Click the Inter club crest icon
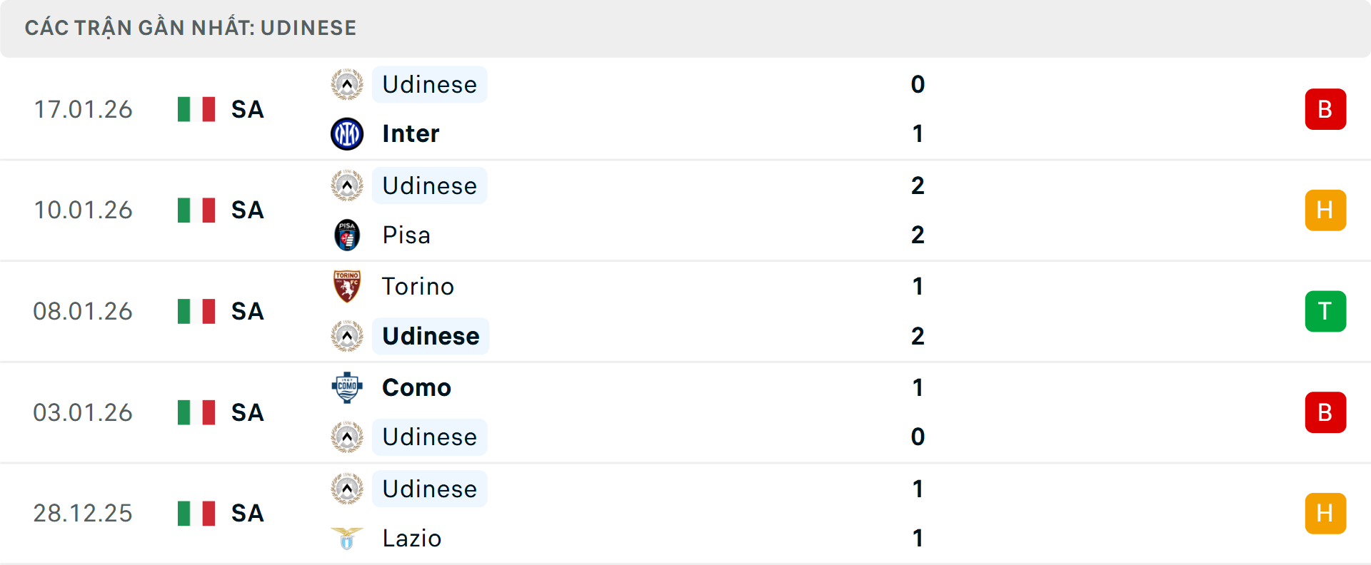The height and width of the screenshot is (565, 1371). click(347, 134)
